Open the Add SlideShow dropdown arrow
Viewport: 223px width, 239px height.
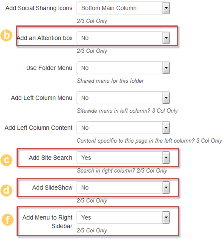[166, 188]
